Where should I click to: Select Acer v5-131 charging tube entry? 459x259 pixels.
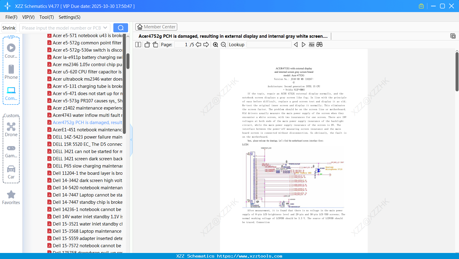(x=87, y=86)
